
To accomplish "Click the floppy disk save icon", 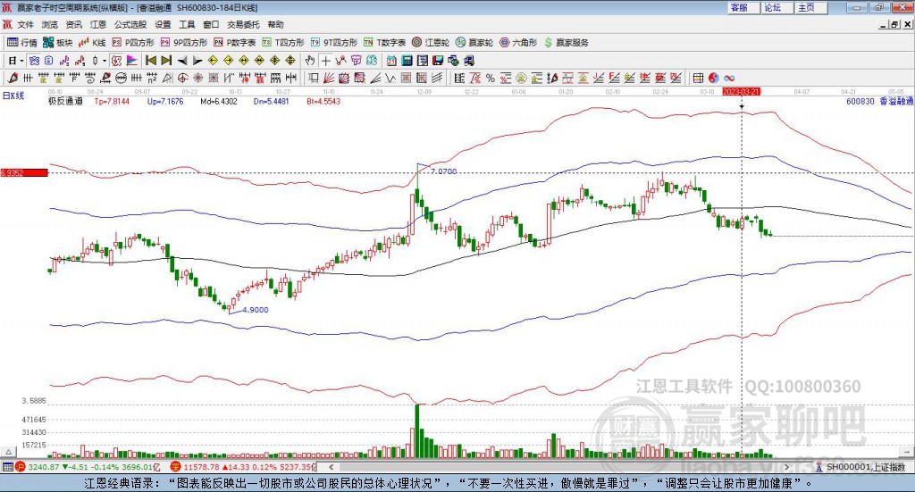I will pos(438,61).
